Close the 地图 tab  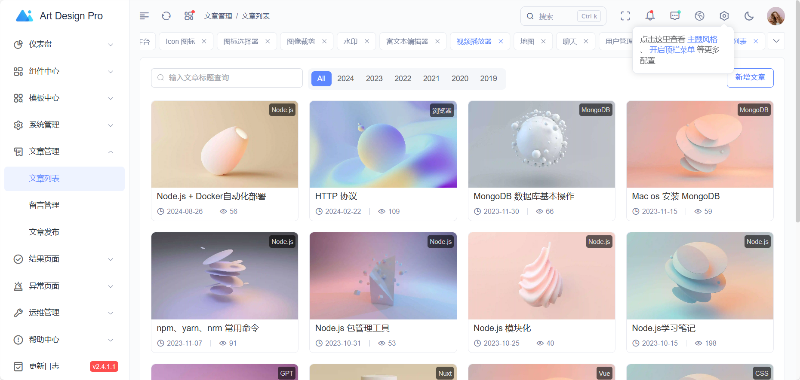[543, 41]
